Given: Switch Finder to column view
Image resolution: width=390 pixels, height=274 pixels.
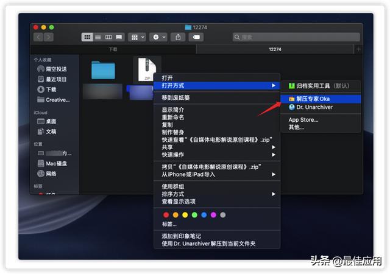Looking at the screenshot, I should (x=108, y=37).
